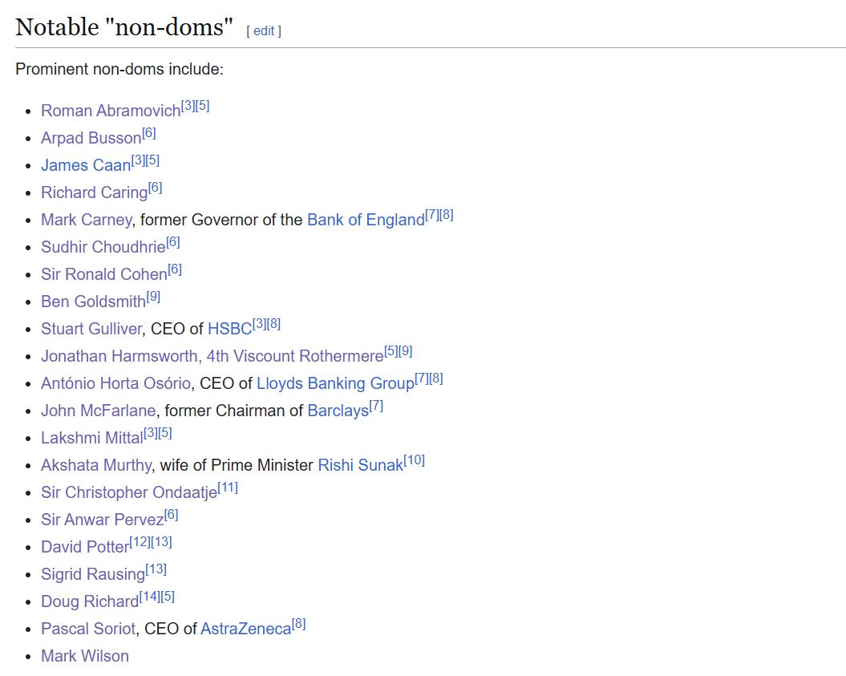Viewport: 846px width, 676px height.
Task: Follow the John McFarlane link
Action: point(98,411)
